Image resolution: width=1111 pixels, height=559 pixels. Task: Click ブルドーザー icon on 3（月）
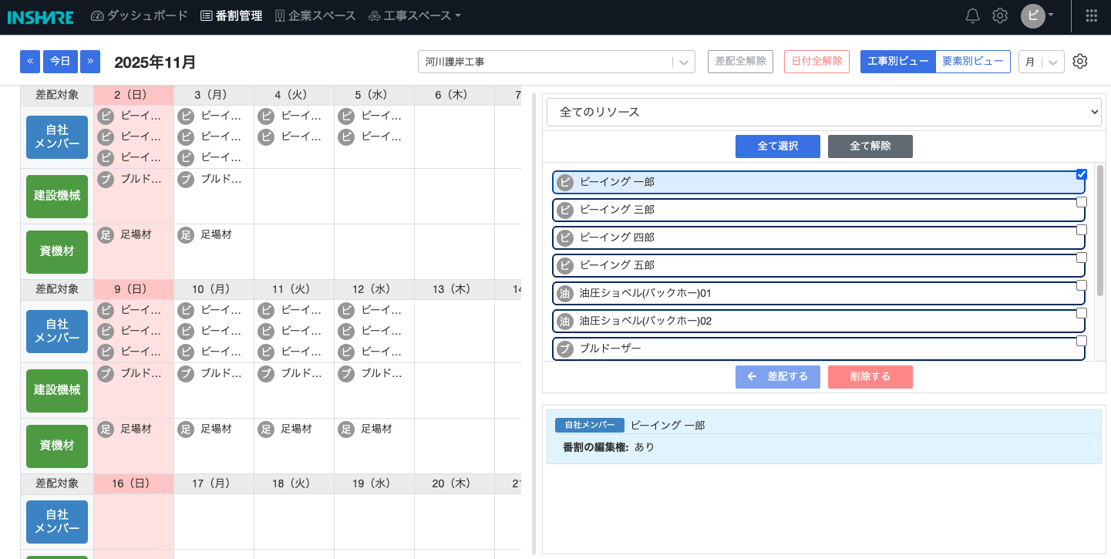click(186, 180)
